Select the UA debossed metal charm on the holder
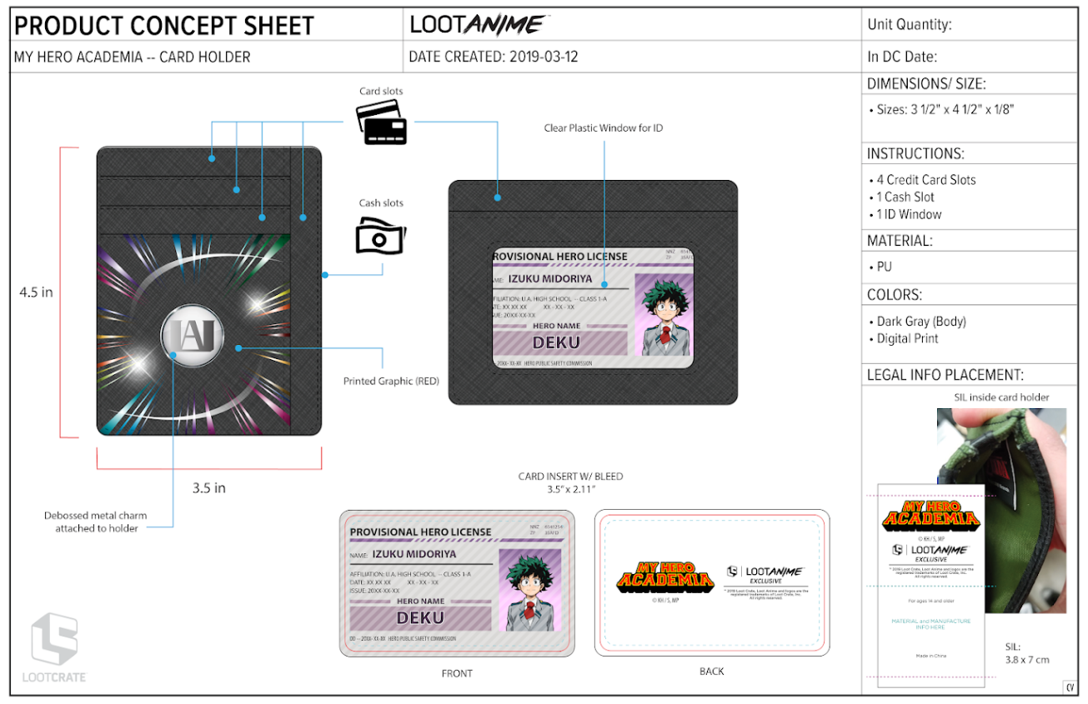Image resolution: width=1088 pixels, height=704 pixels. tap(191, 334)
